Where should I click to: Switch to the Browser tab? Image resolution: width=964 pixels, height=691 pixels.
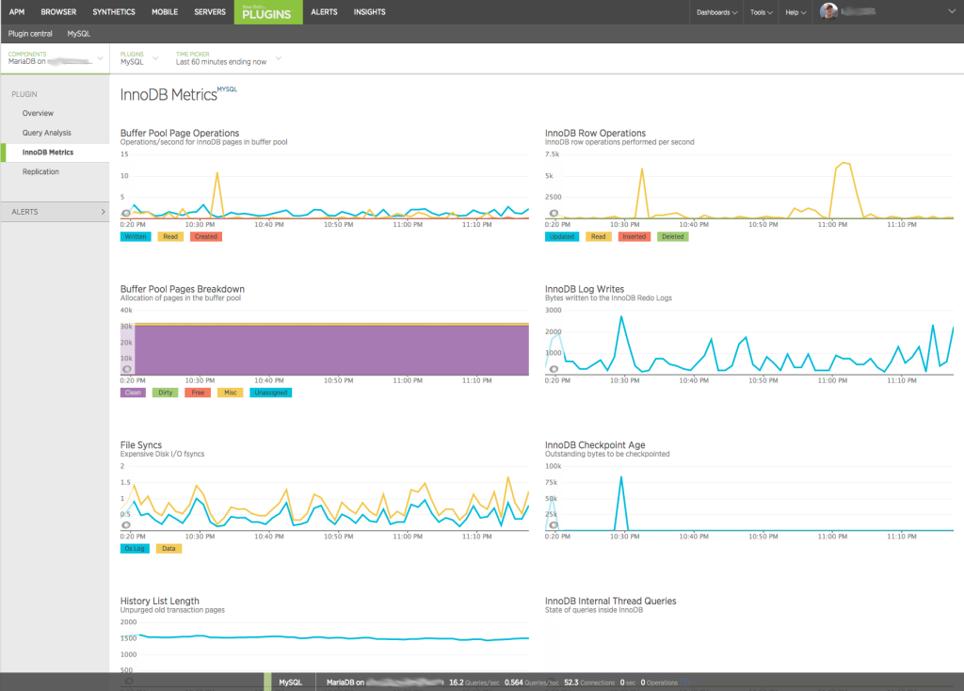pos(58,11)
